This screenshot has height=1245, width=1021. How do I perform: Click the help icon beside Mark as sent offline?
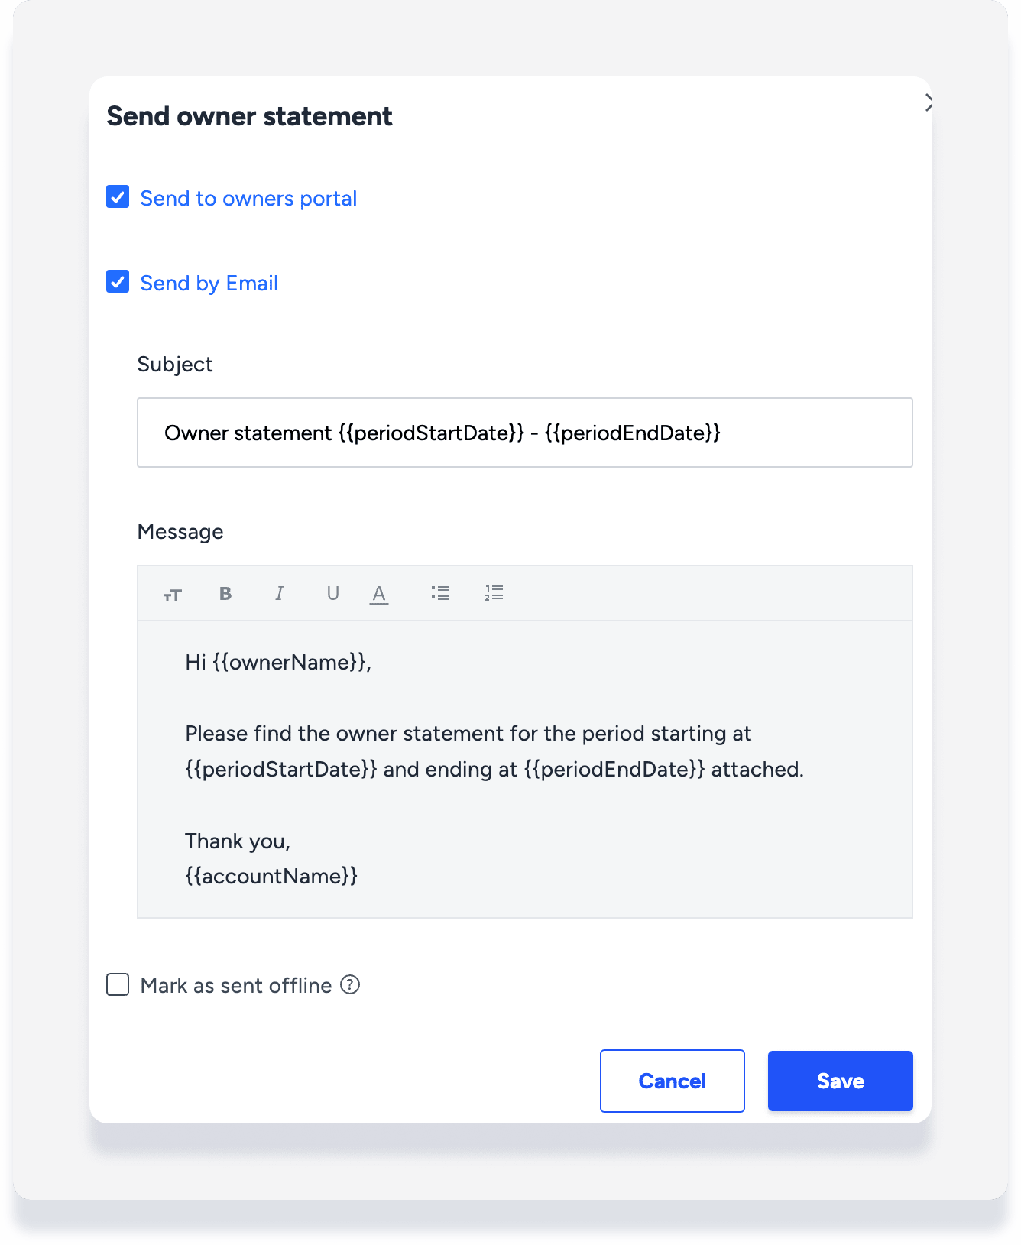[x=350, y=985]
